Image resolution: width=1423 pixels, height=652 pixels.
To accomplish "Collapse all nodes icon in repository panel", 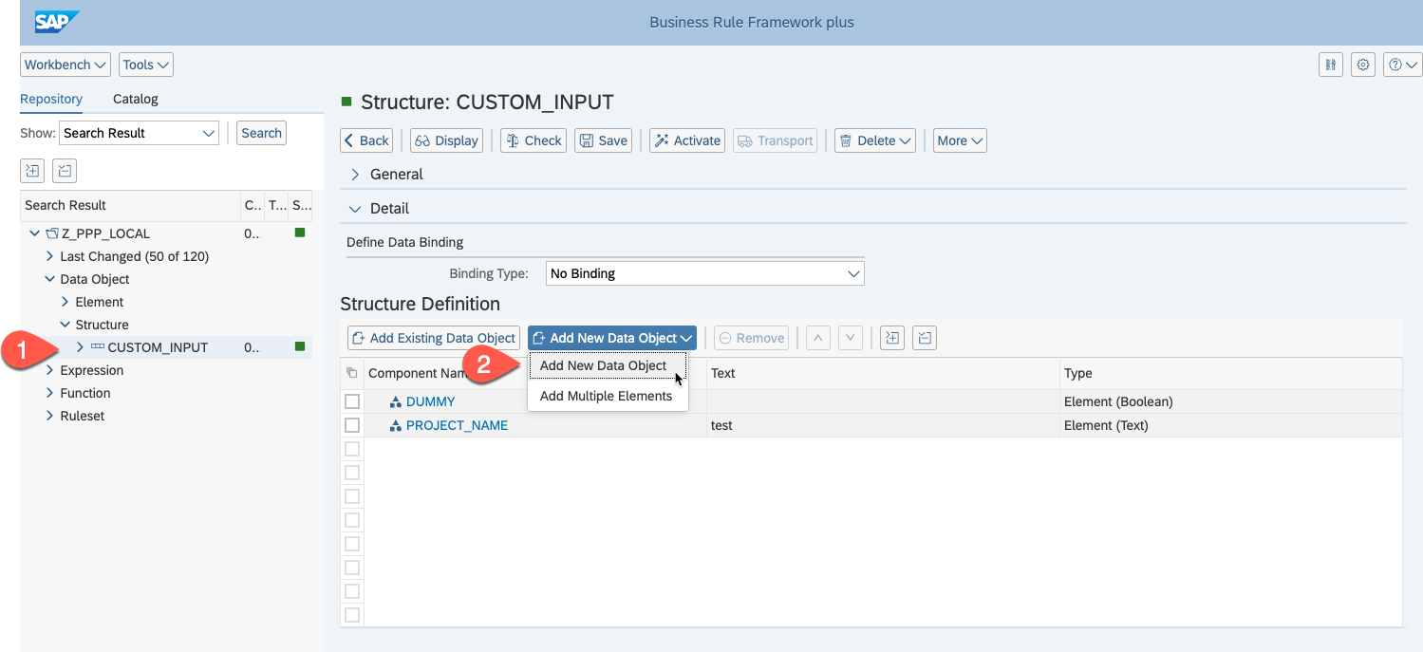I will (x=65, y=171).
